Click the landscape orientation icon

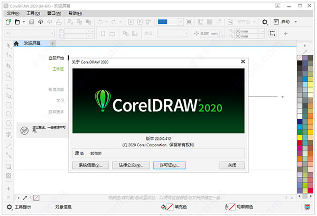coord(112,34)
